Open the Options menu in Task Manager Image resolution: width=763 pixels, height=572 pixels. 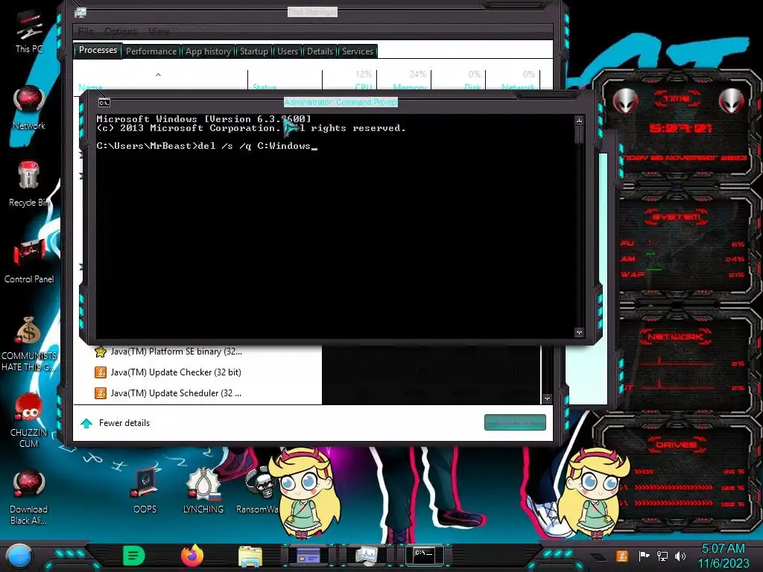(x=121, y=31)
